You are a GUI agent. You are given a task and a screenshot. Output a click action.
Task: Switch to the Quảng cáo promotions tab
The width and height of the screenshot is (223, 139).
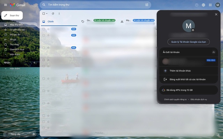pyautogui.click(x=98, y=22)
